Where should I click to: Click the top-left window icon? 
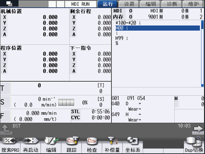[x=9, y=4]
